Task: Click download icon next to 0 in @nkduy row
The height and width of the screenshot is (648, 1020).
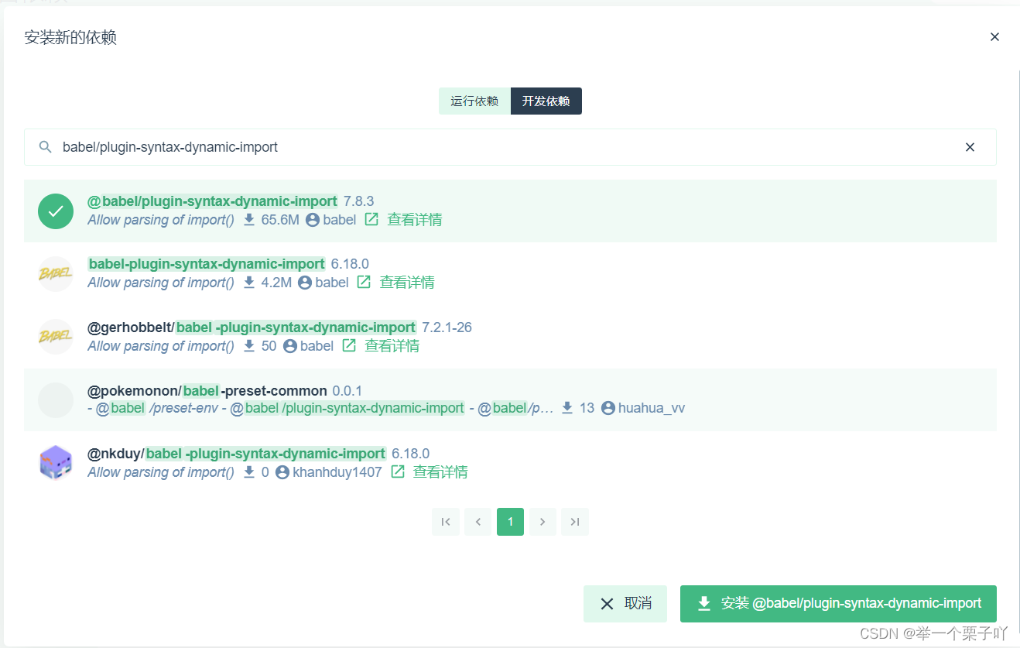Action: pos(249,472)
